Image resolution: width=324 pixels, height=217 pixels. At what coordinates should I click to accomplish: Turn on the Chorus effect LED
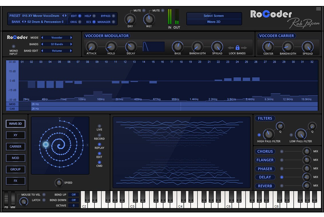click(282, 151)
